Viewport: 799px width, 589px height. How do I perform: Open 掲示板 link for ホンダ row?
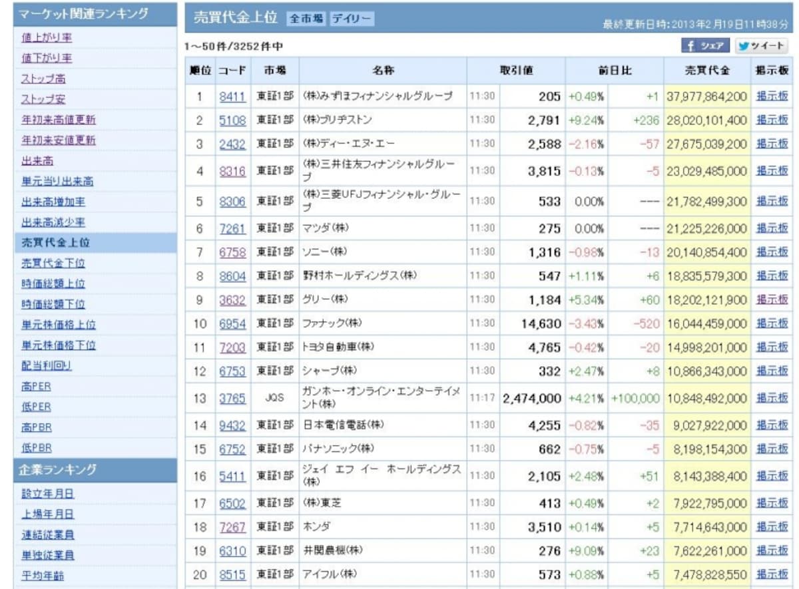(772, 527)
